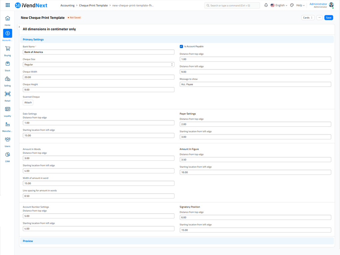Open the Selling module icon
Screen dimensions: 340x255
7,79
